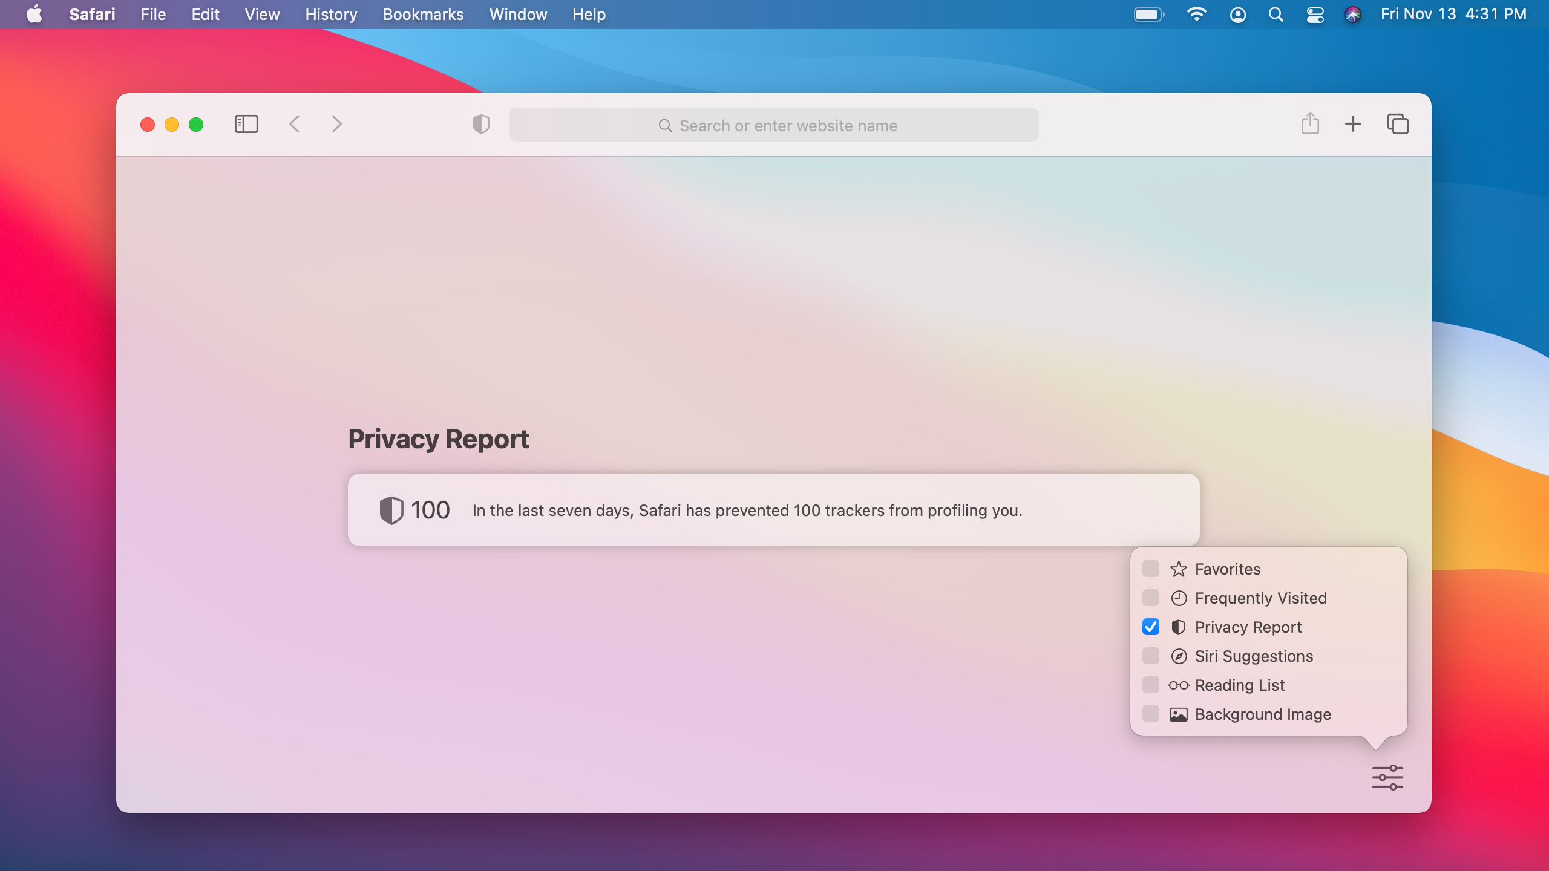Click the Background Image label
The width and height of the screenshot is (1549, 871).
pos(1263,714)
